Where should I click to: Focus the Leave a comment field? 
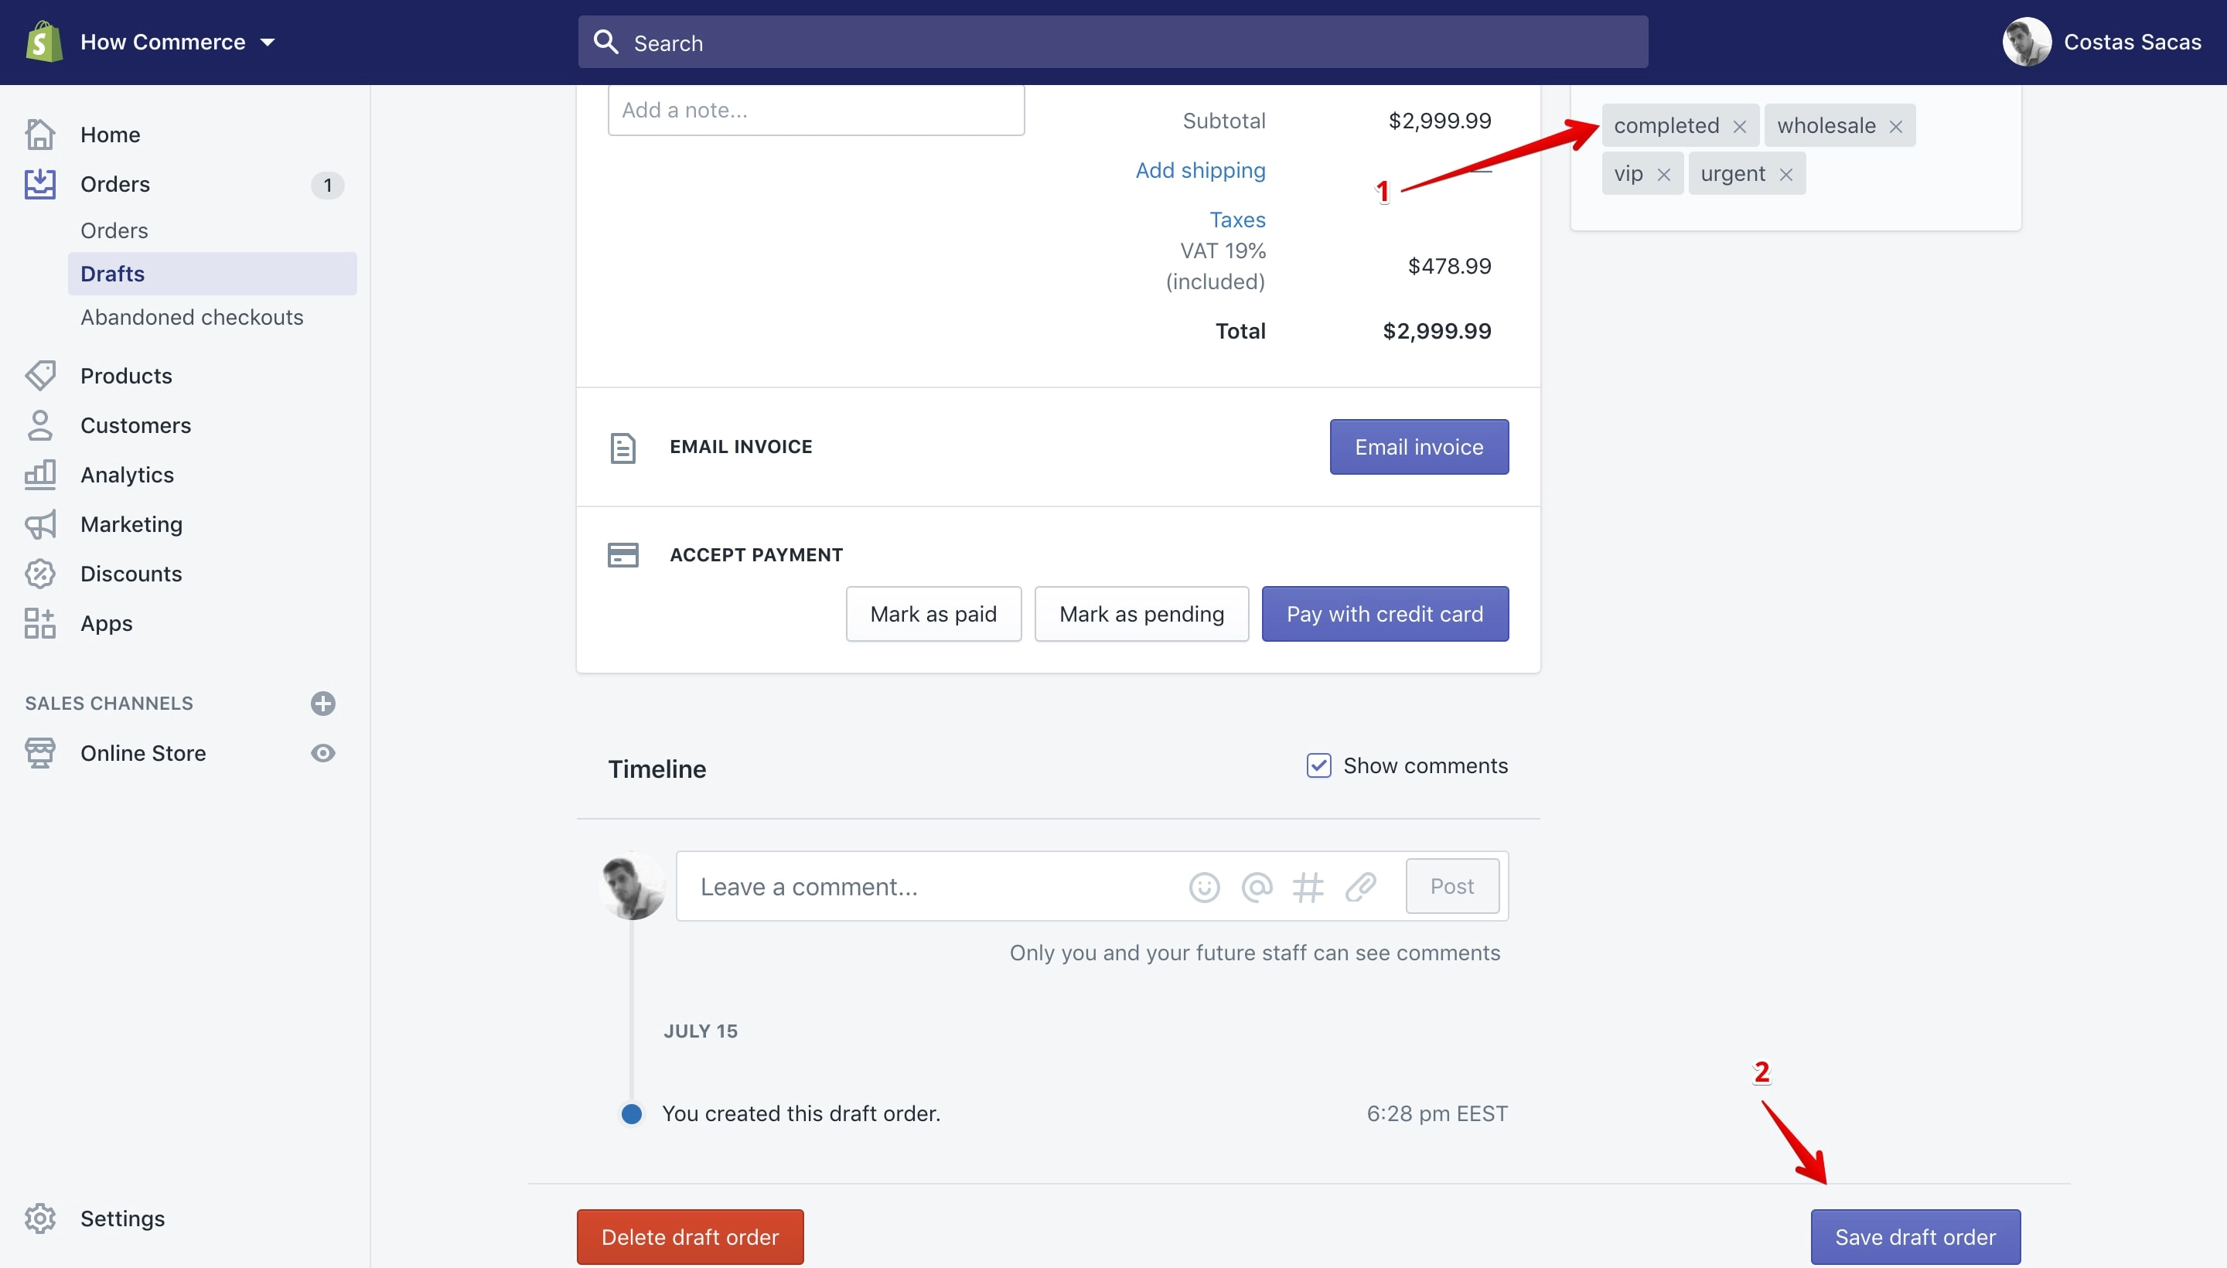pos(932,887)
